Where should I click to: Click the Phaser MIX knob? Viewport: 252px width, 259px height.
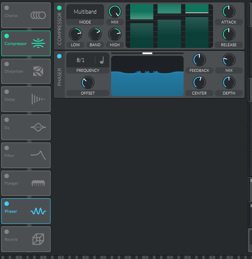tap(229, 60)
